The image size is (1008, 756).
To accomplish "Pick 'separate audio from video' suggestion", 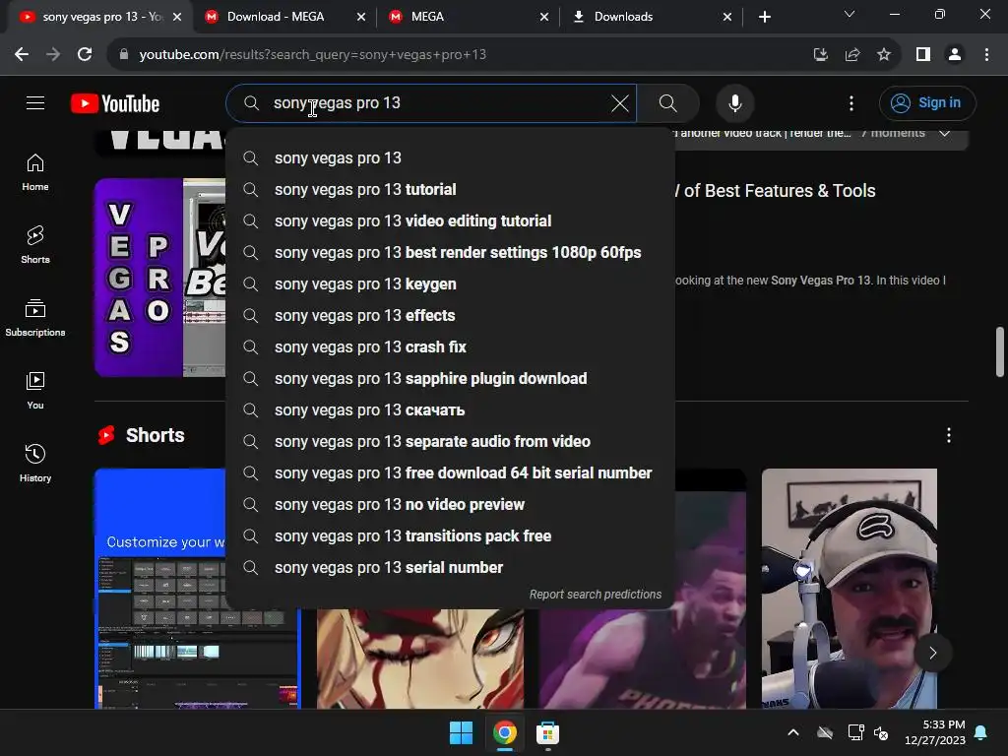I will 450,442.
